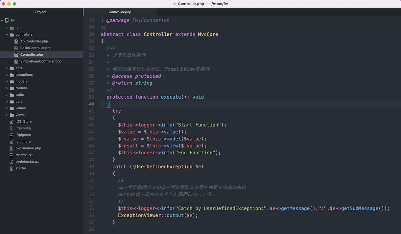Click line number 39 in the gutter
The height and width of the screenshot is (234, 401).
tap(91, 97)
